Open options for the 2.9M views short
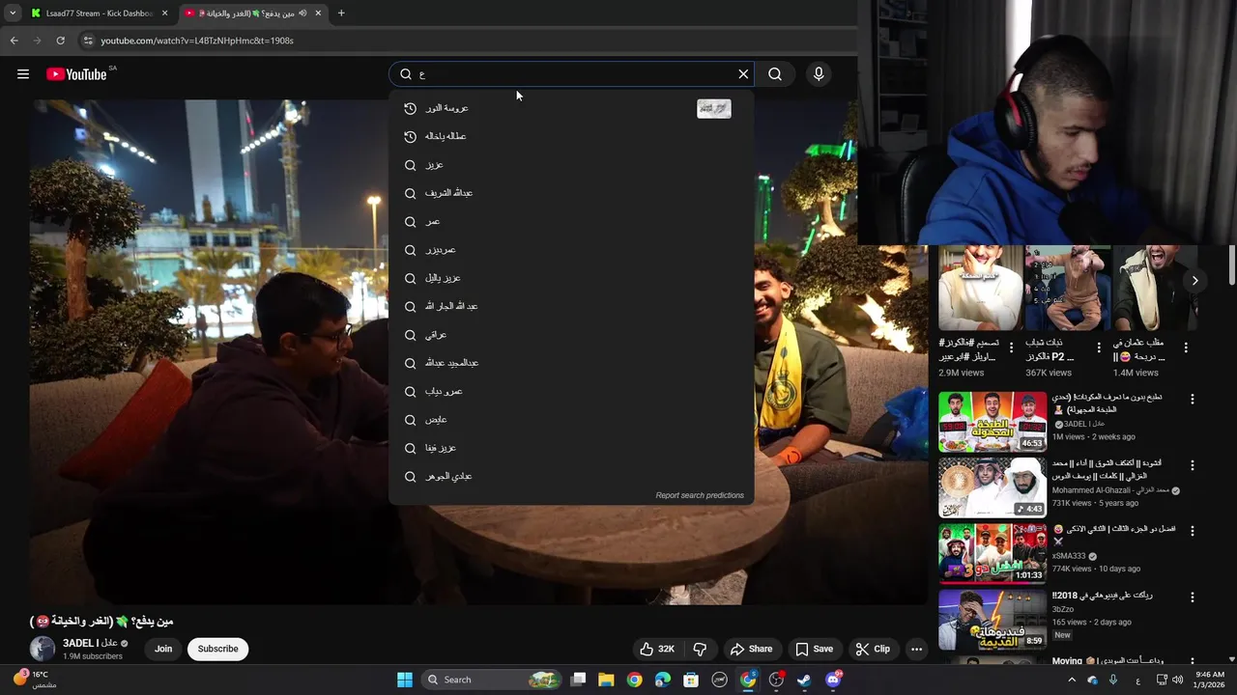1237x695 pixels. (x=1011, y=347)
